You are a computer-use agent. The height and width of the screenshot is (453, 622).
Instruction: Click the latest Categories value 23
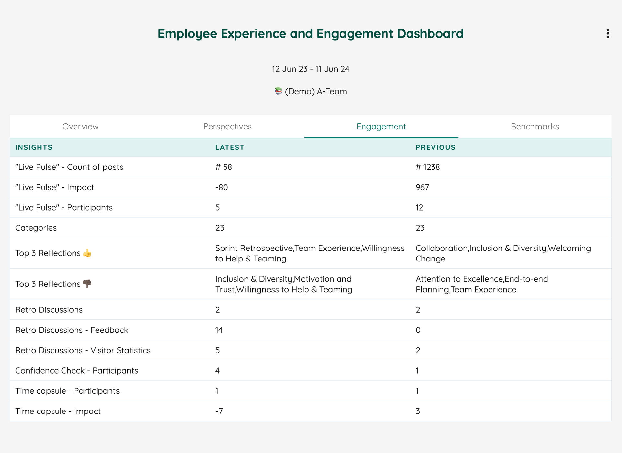220,228
